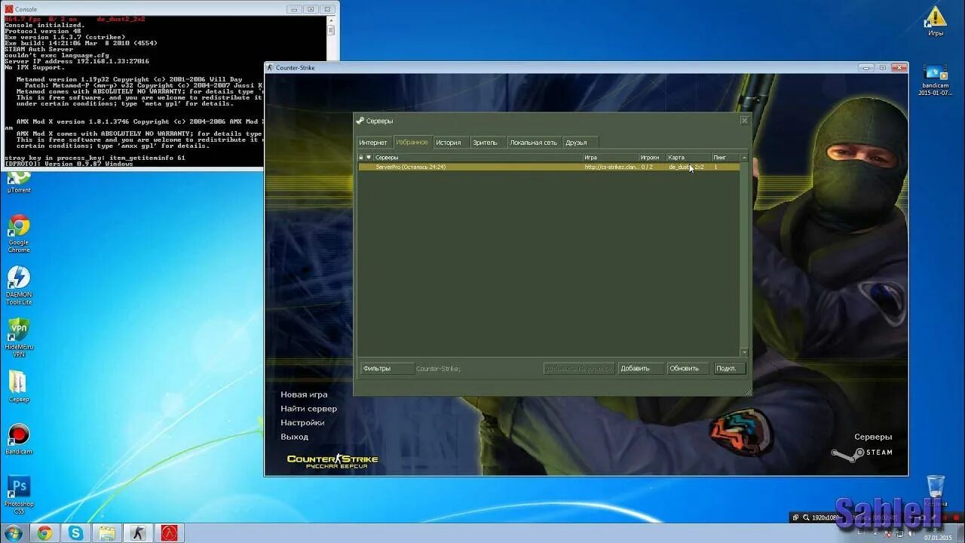Viewport: 965px width, 543px height.
Task: Select Новая игра in main menu
Action: coord(304,394)
